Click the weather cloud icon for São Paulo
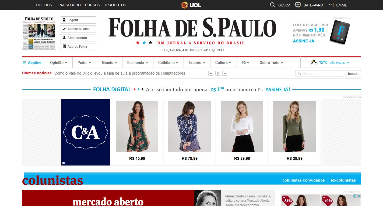383x206 pixels. coord(314,62)
